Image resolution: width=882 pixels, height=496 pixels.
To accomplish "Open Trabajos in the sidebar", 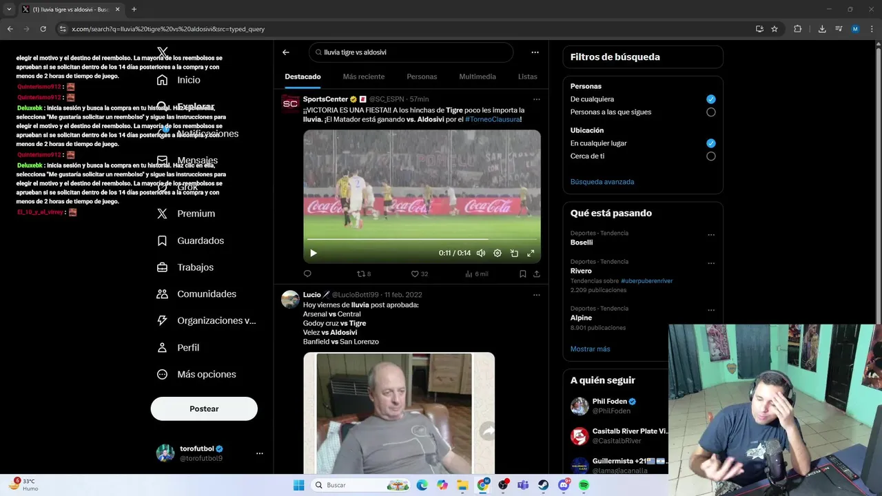I will click(x=185, y=267).
